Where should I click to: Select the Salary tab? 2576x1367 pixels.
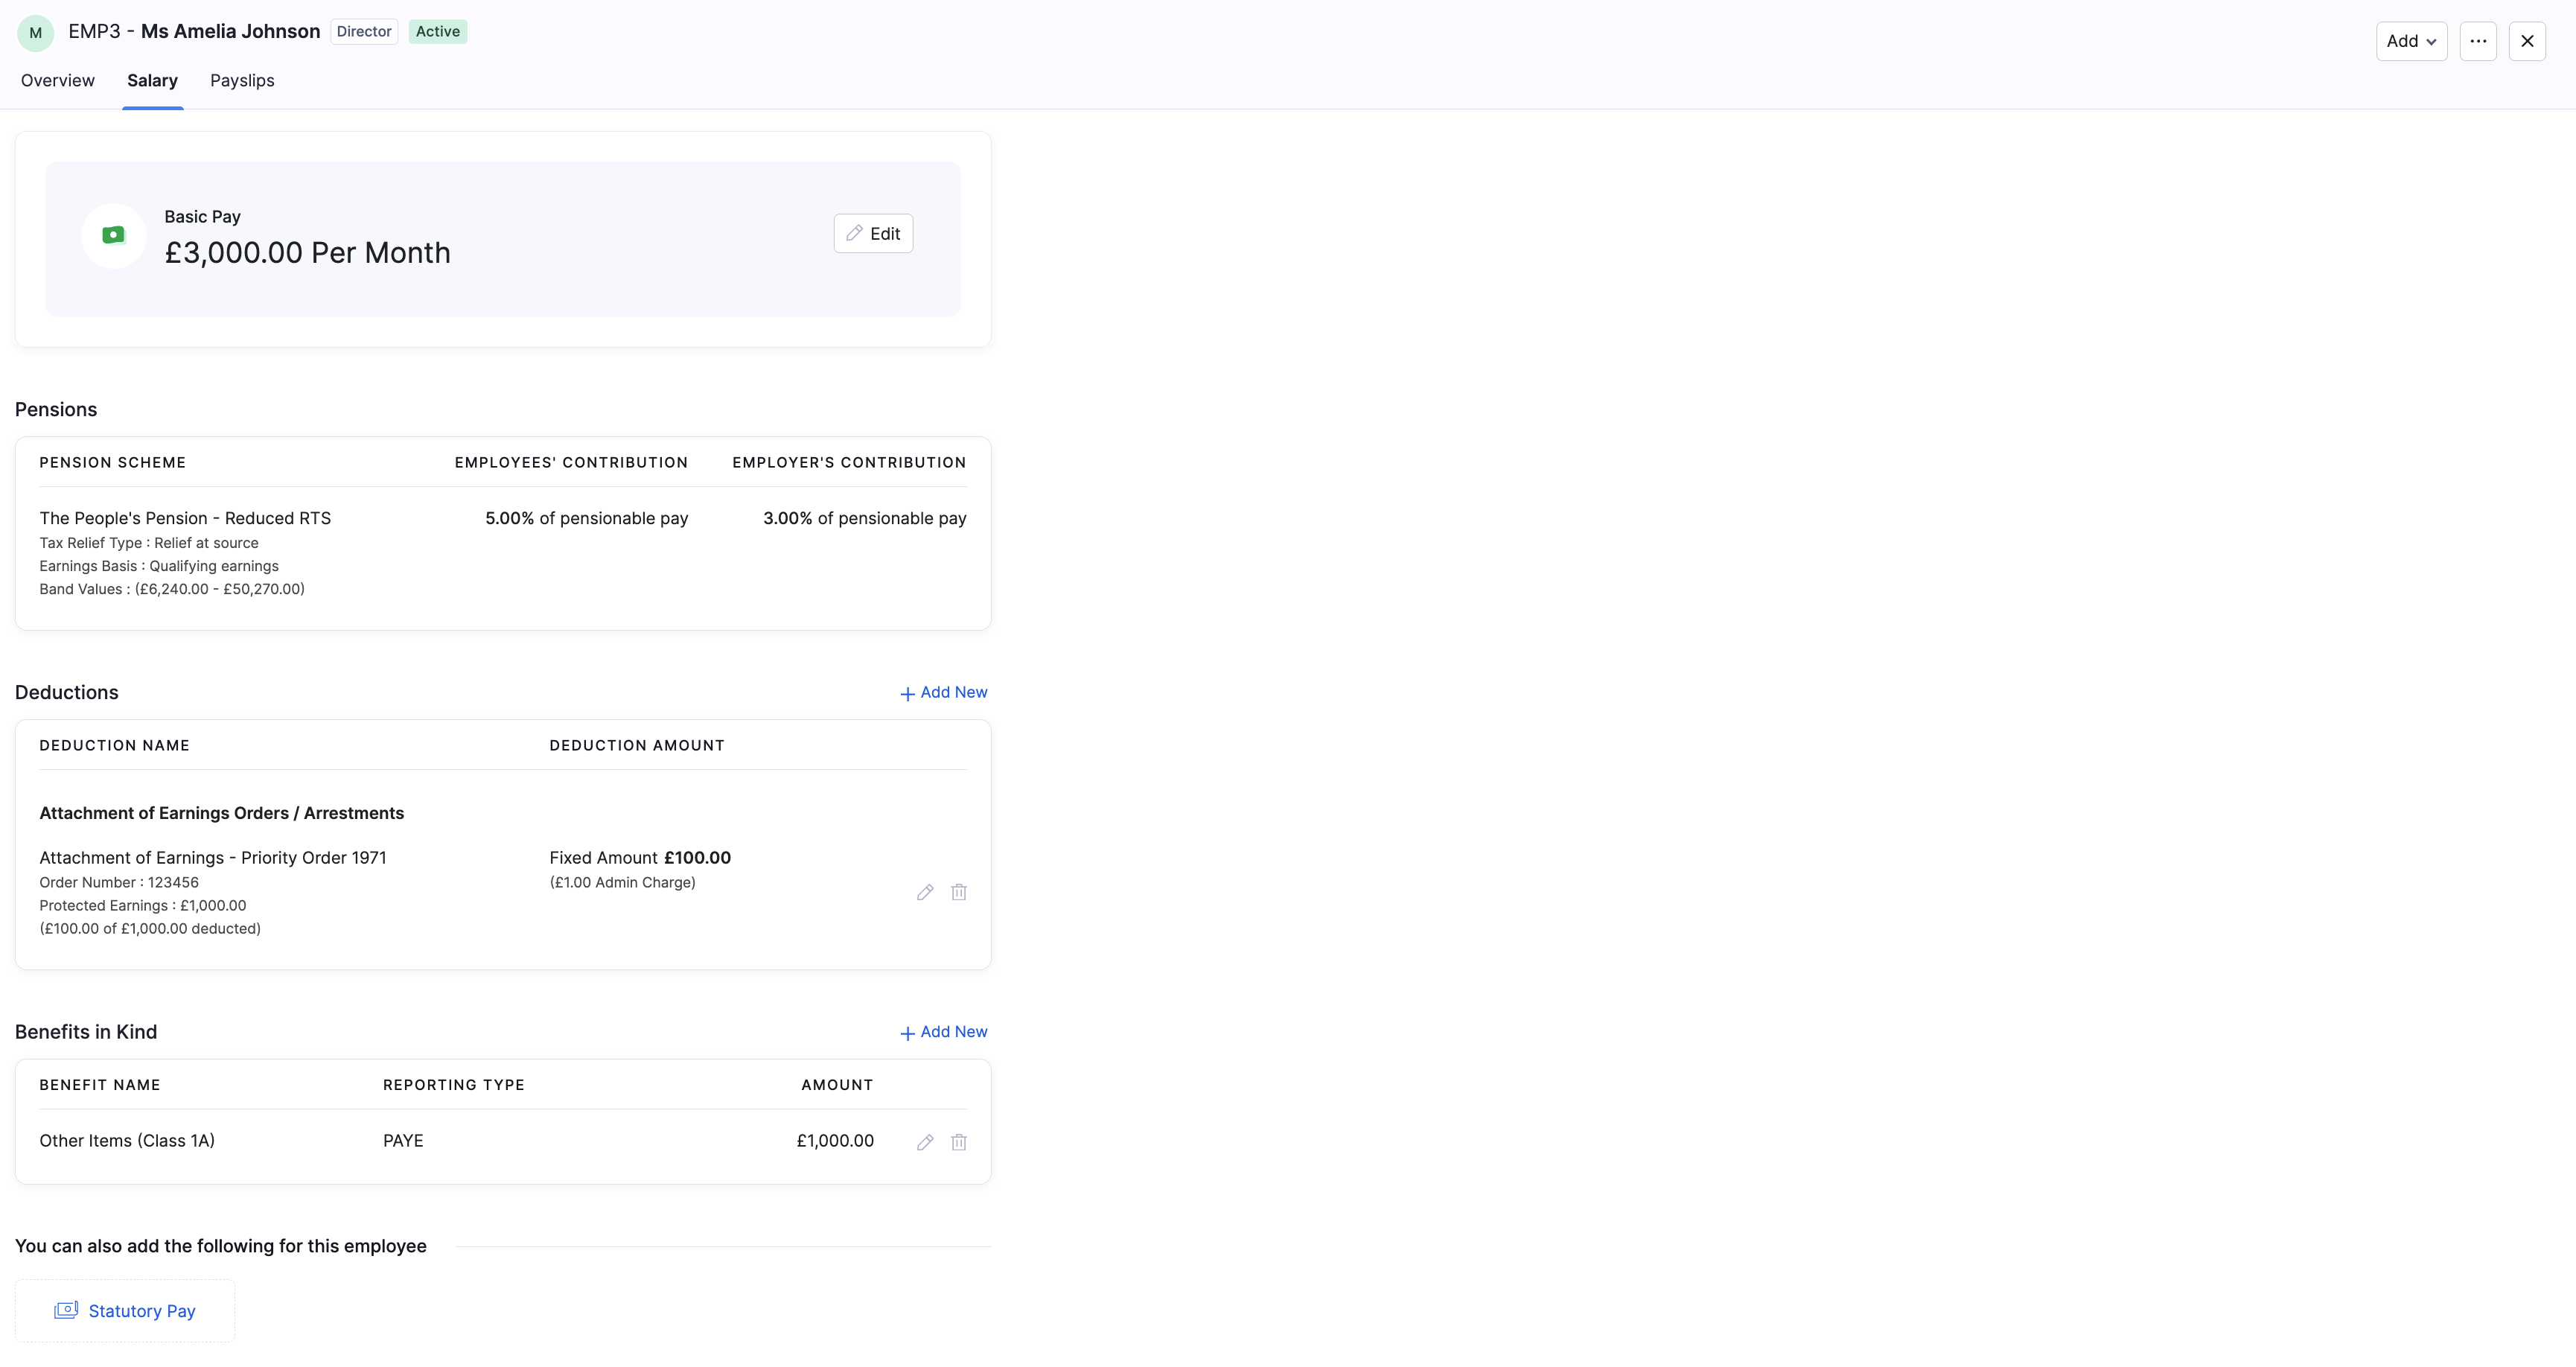152,81
